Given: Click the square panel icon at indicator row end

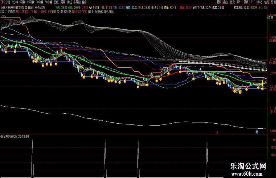Looking at the screenshot, I should pyautogui.click(x=265, y=8).
